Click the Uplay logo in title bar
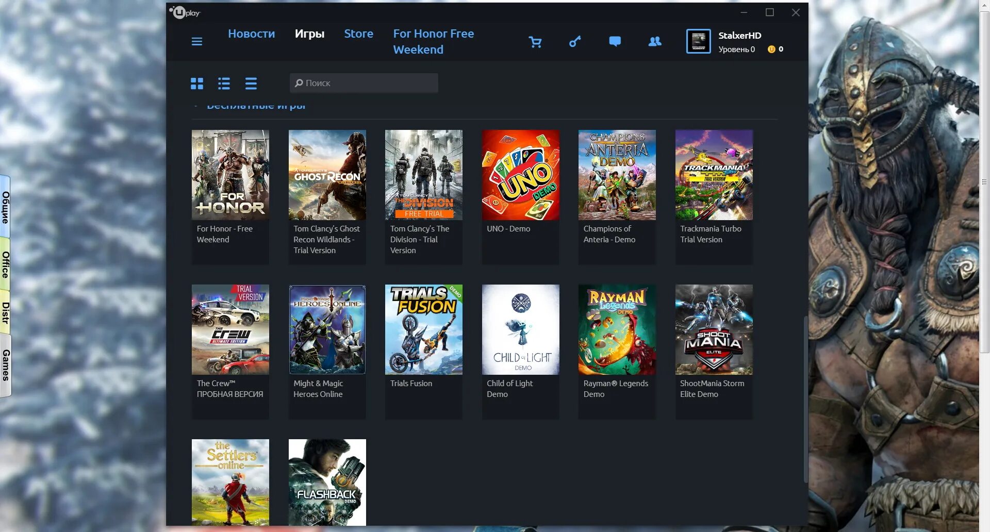990x532 pixels. (x=185, y=12)
